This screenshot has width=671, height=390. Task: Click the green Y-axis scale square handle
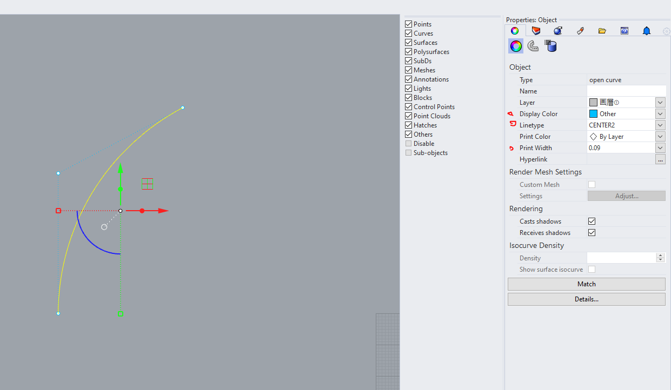click(x=120, y=313)
